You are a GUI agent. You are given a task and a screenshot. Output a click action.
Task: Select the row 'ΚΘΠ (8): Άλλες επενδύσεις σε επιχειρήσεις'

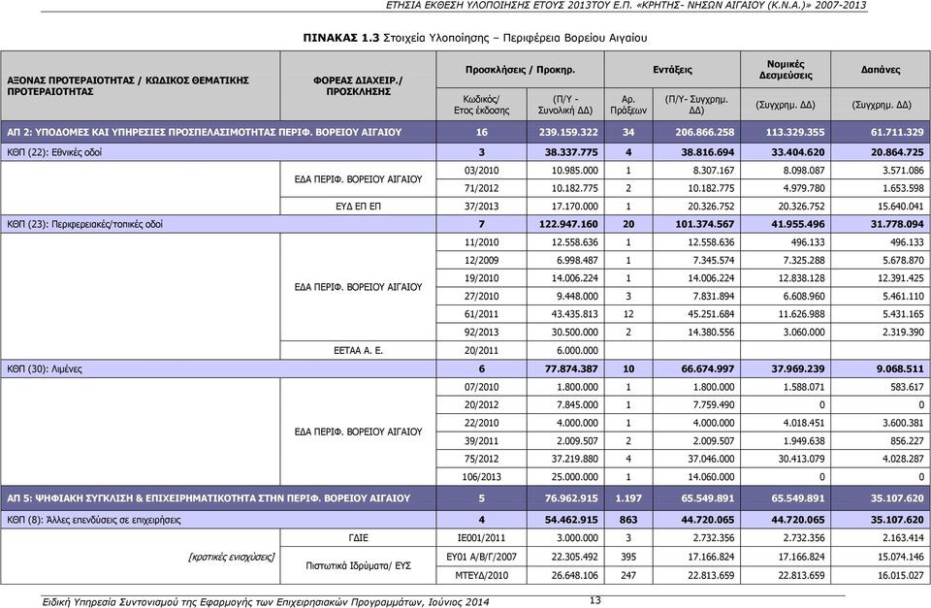tap(465, 520)
